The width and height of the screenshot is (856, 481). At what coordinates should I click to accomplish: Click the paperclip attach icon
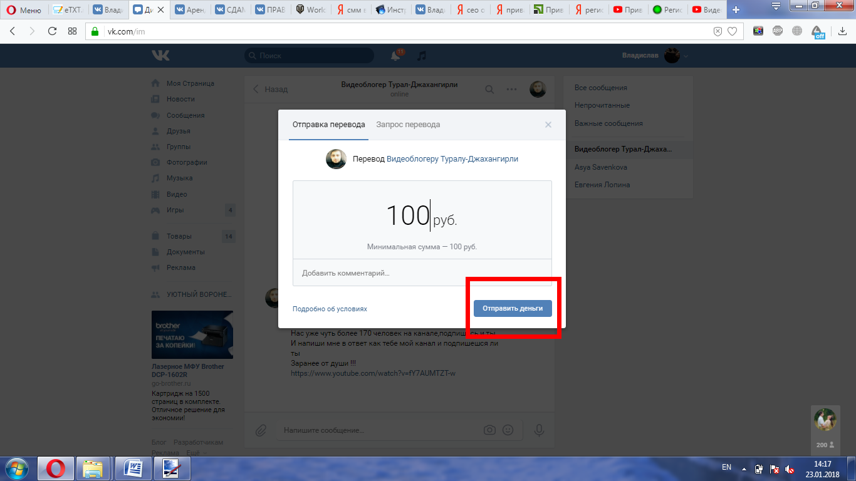261,430
